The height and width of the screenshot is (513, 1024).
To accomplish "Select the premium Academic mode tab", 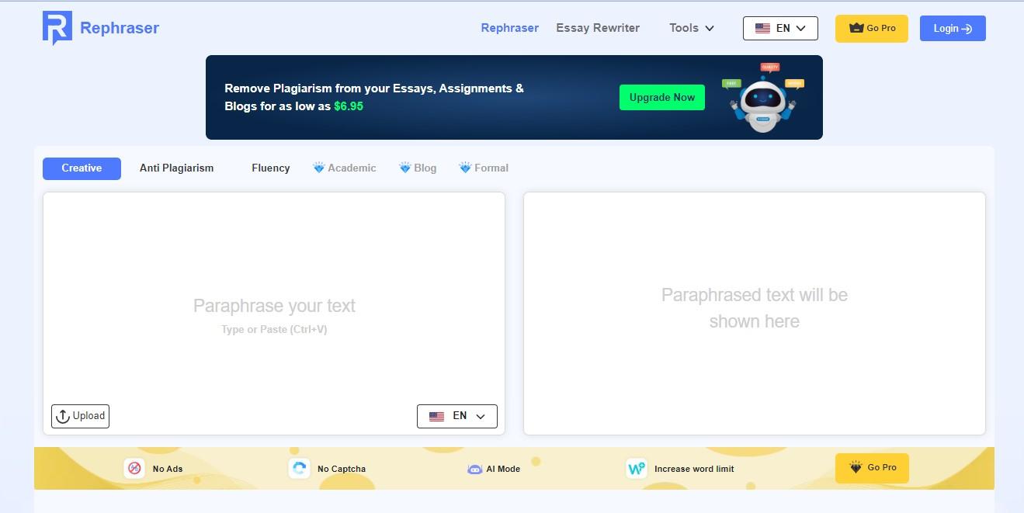I will click(344, 168).
